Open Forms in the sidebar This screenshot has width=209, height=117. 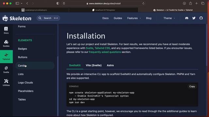(22, 26)
